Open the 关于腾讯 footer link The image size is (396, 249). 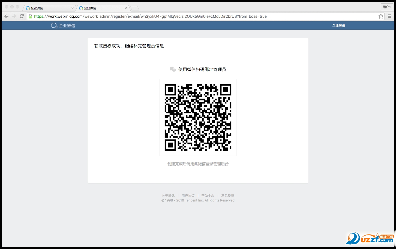(168, 196)
